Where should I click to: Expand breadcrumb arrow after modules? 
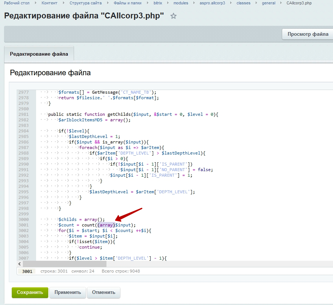coord(194,3)
